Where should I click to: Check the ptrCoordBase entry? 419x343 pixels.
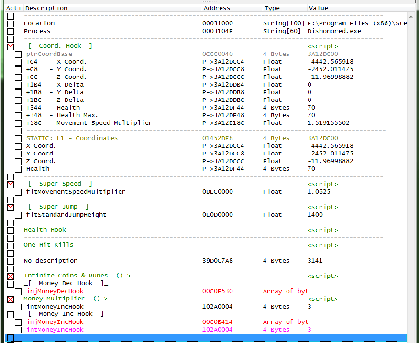[18, 54]
